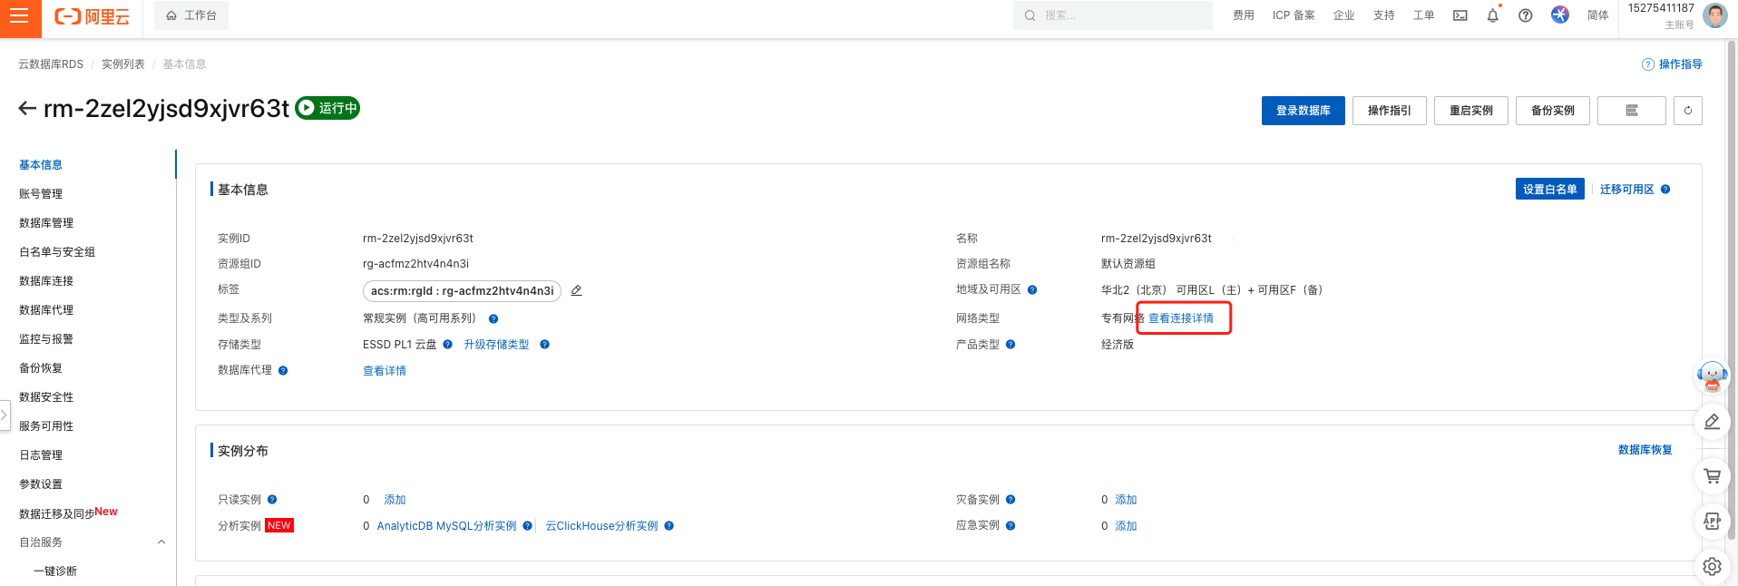Open 数据库连接 in the sidebar
Screen dimensions: 1738x586
tap(46, 281)
